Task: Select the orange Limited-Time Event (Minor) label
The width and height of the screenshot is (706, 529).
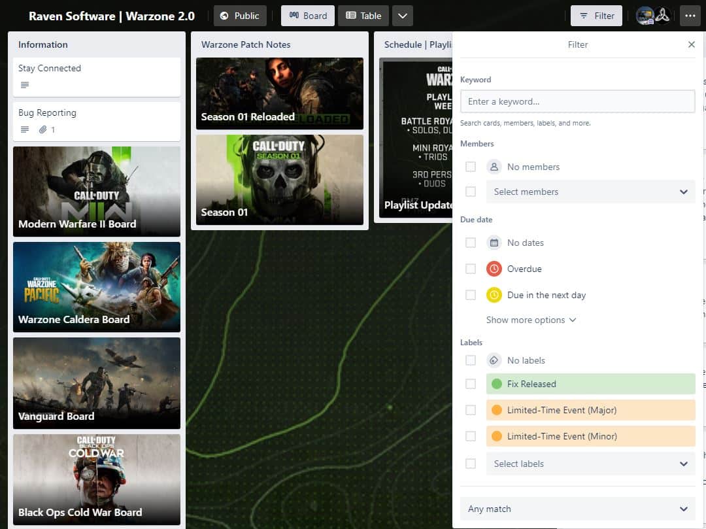Action: point(590,436)
